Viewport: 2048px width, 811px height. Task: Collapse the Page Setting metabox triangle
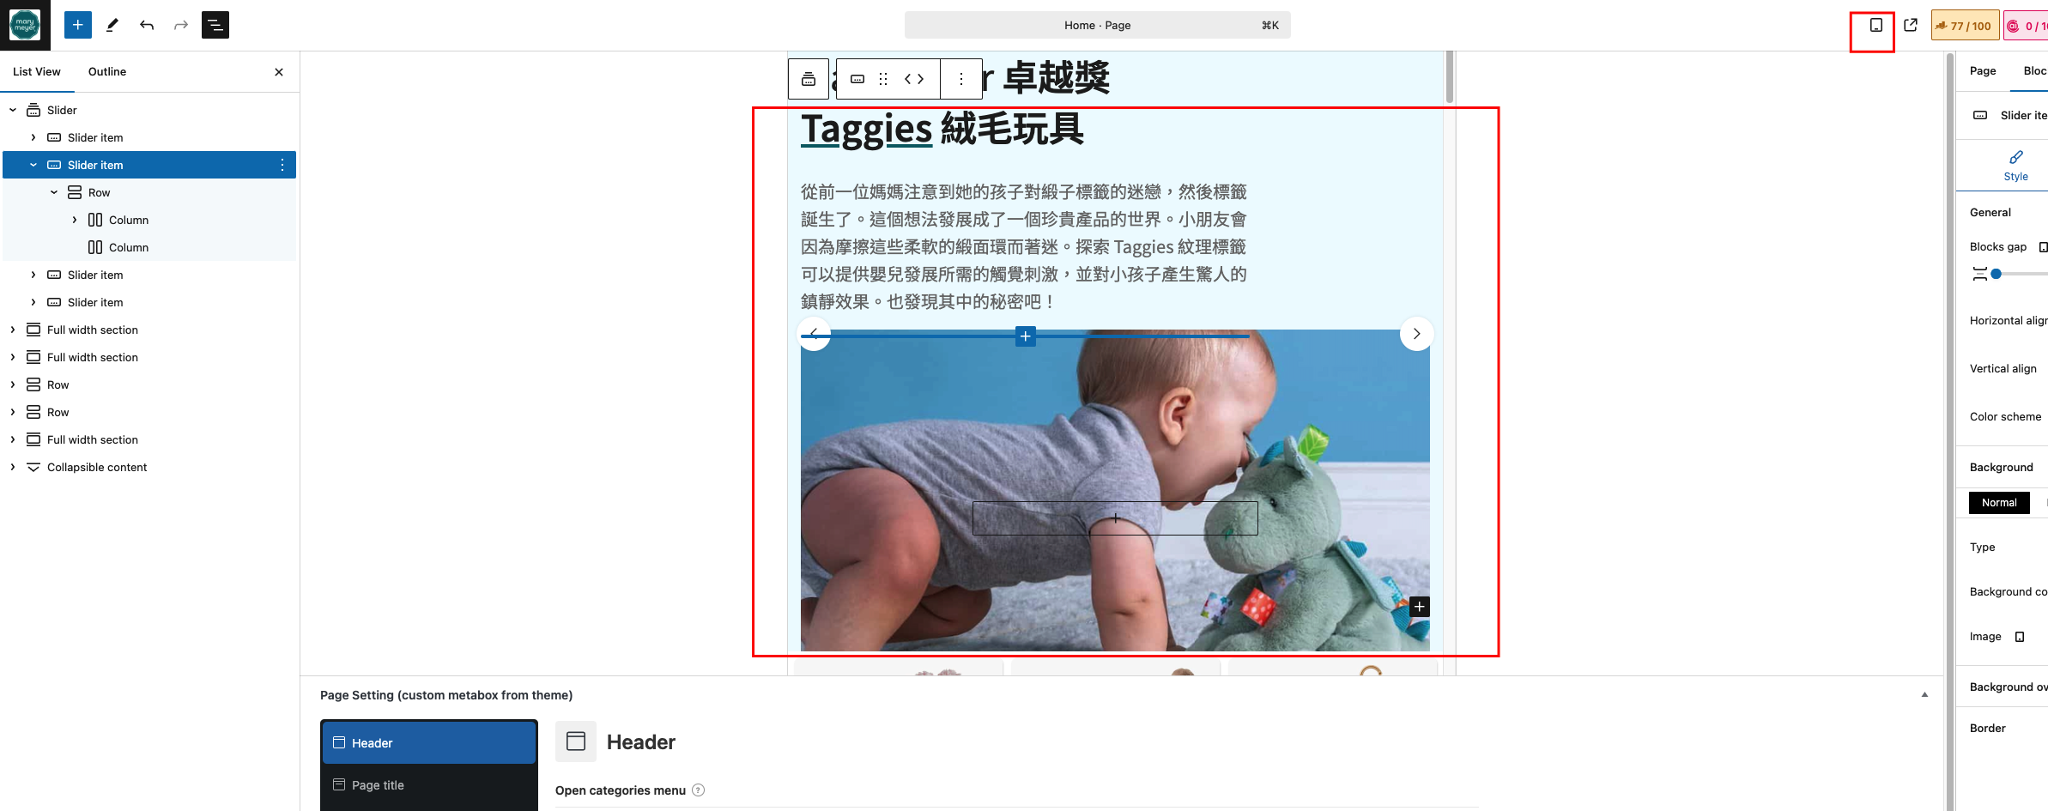coord(1924,695)
